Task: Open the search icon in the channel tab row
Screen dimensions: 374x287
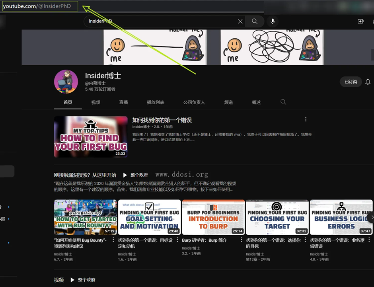Action: (x=283, y=102)
